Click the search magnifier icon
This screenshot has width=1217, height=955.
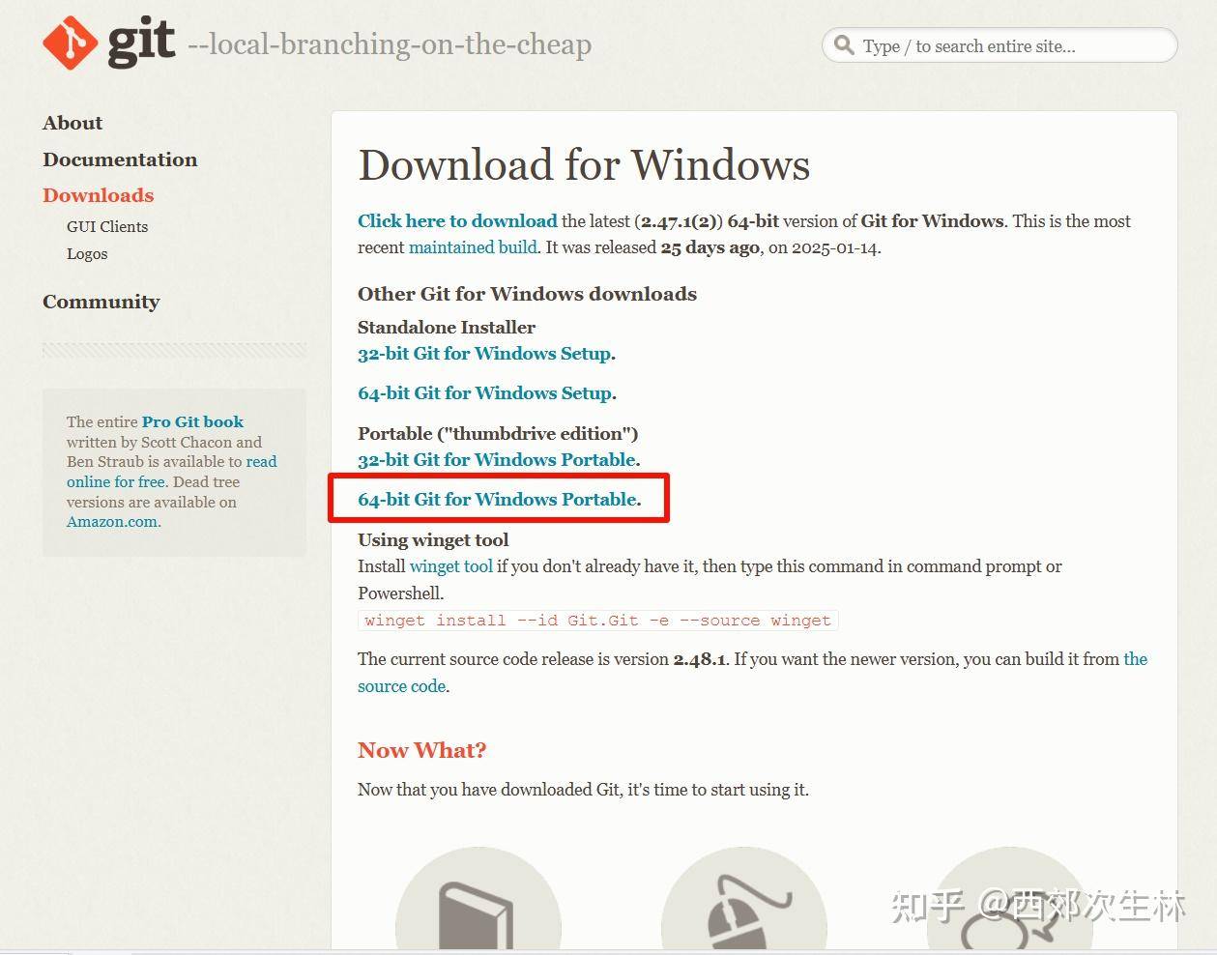click(x=844, y=45)
